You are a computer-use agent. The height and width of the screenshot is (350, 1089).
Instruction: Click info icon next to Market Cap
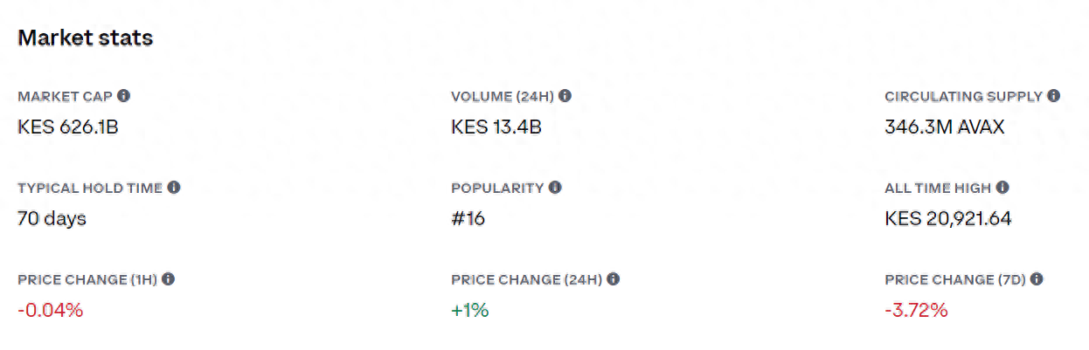[x=123, y=96]
